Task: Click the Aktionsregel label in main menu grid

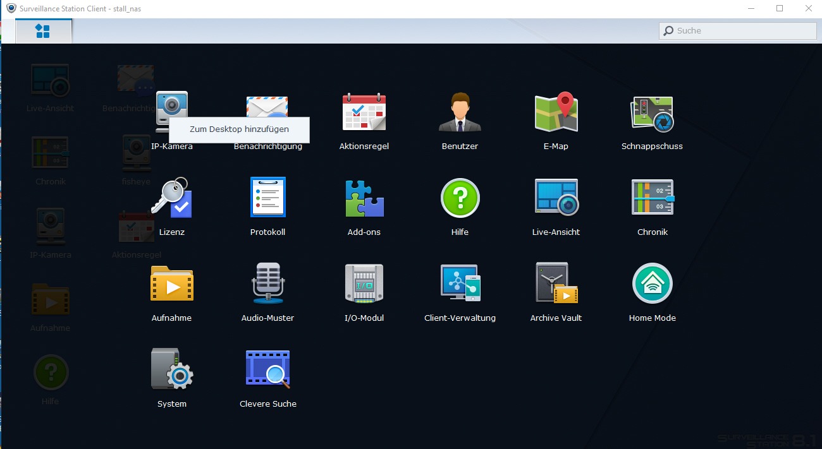Action: tap(364, 147)
